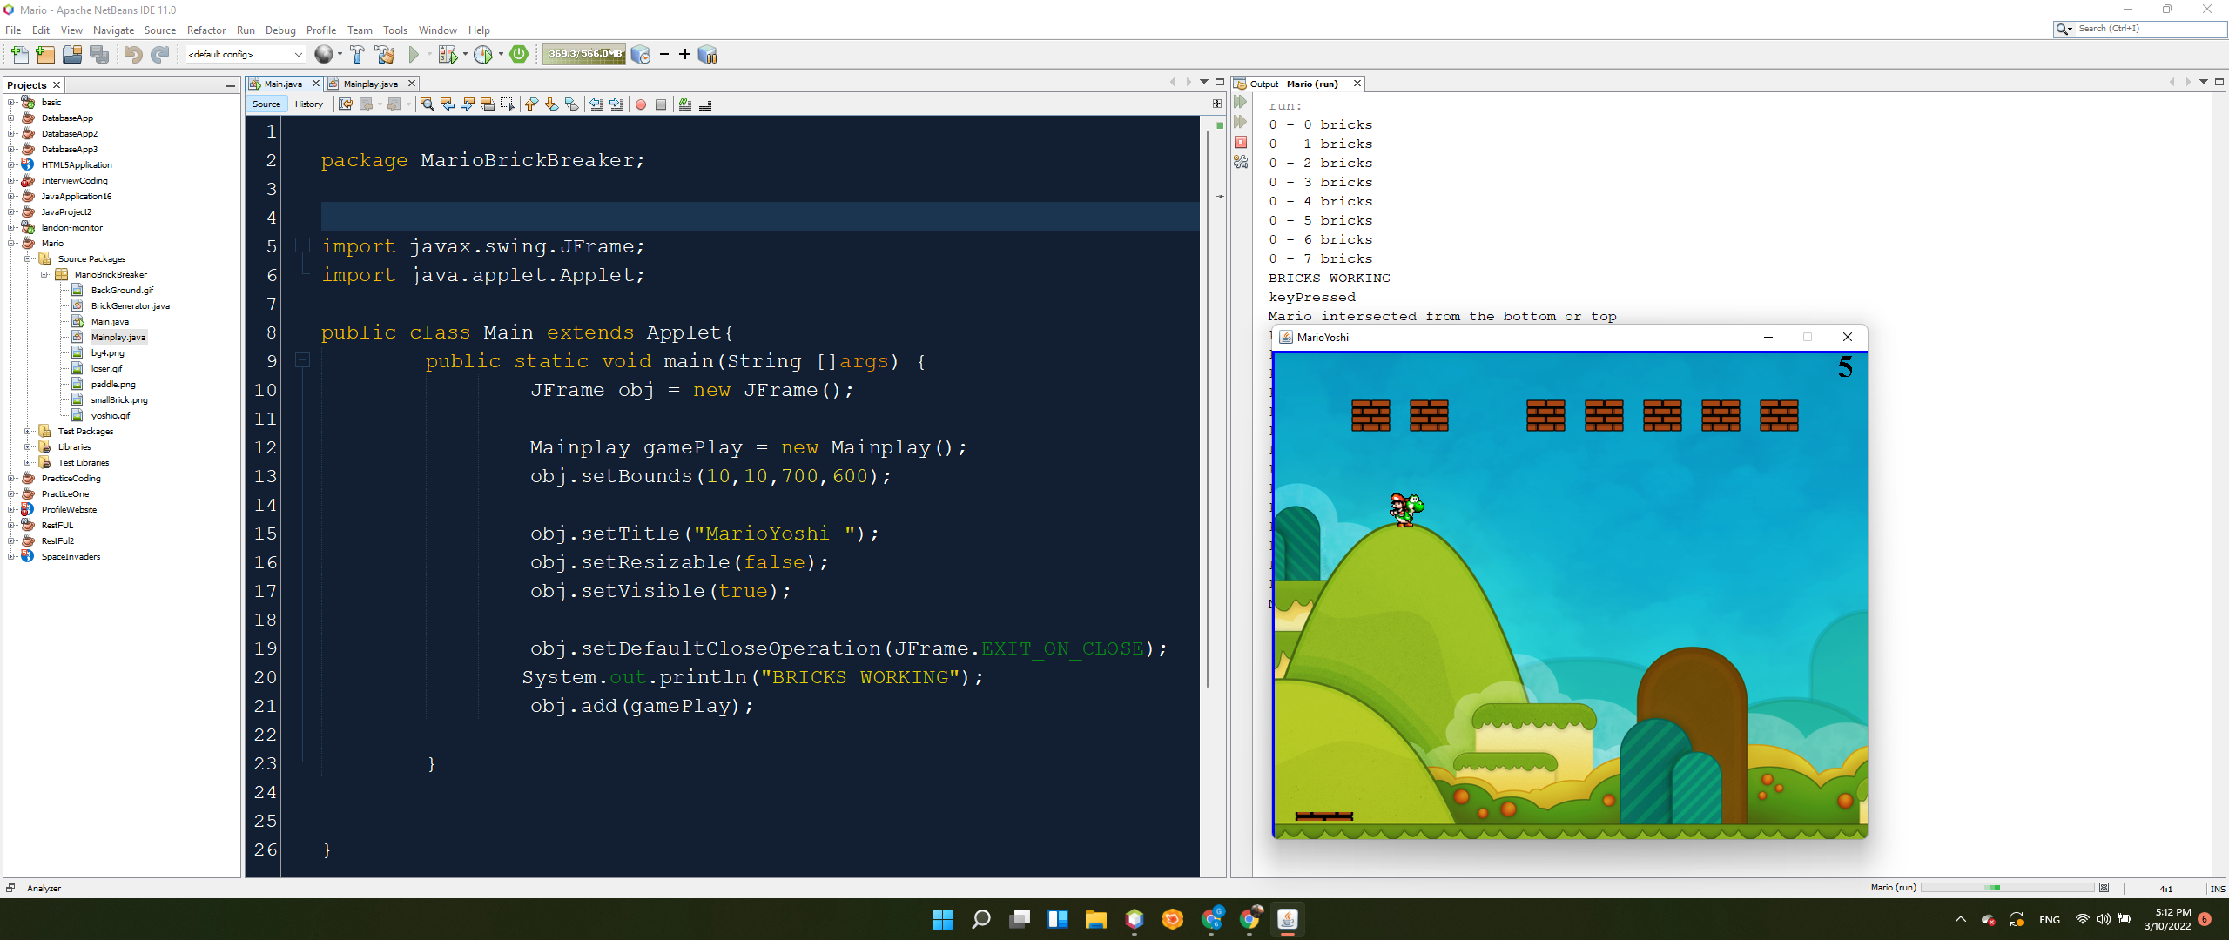2229x940 pixels.
Task: Click the Mario (run) progress bar
Action: (x=2007, y=888)
